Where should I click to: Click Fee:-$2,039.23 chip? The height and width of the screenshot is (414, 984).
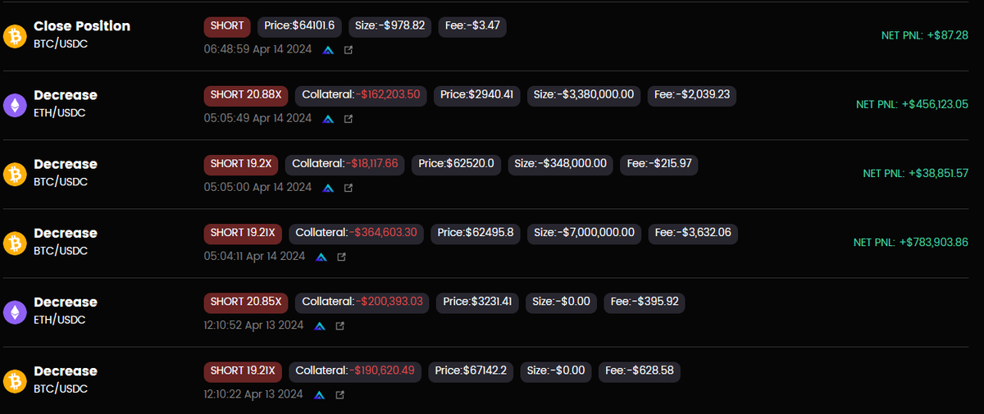[x=692, y=95]
